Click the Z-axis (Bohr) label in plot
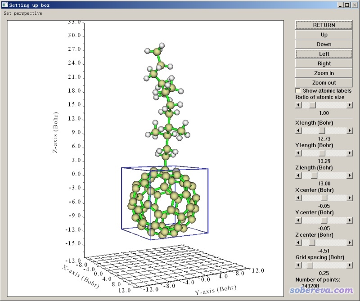Viewport: 360px width, 301px height. [55, 132]
